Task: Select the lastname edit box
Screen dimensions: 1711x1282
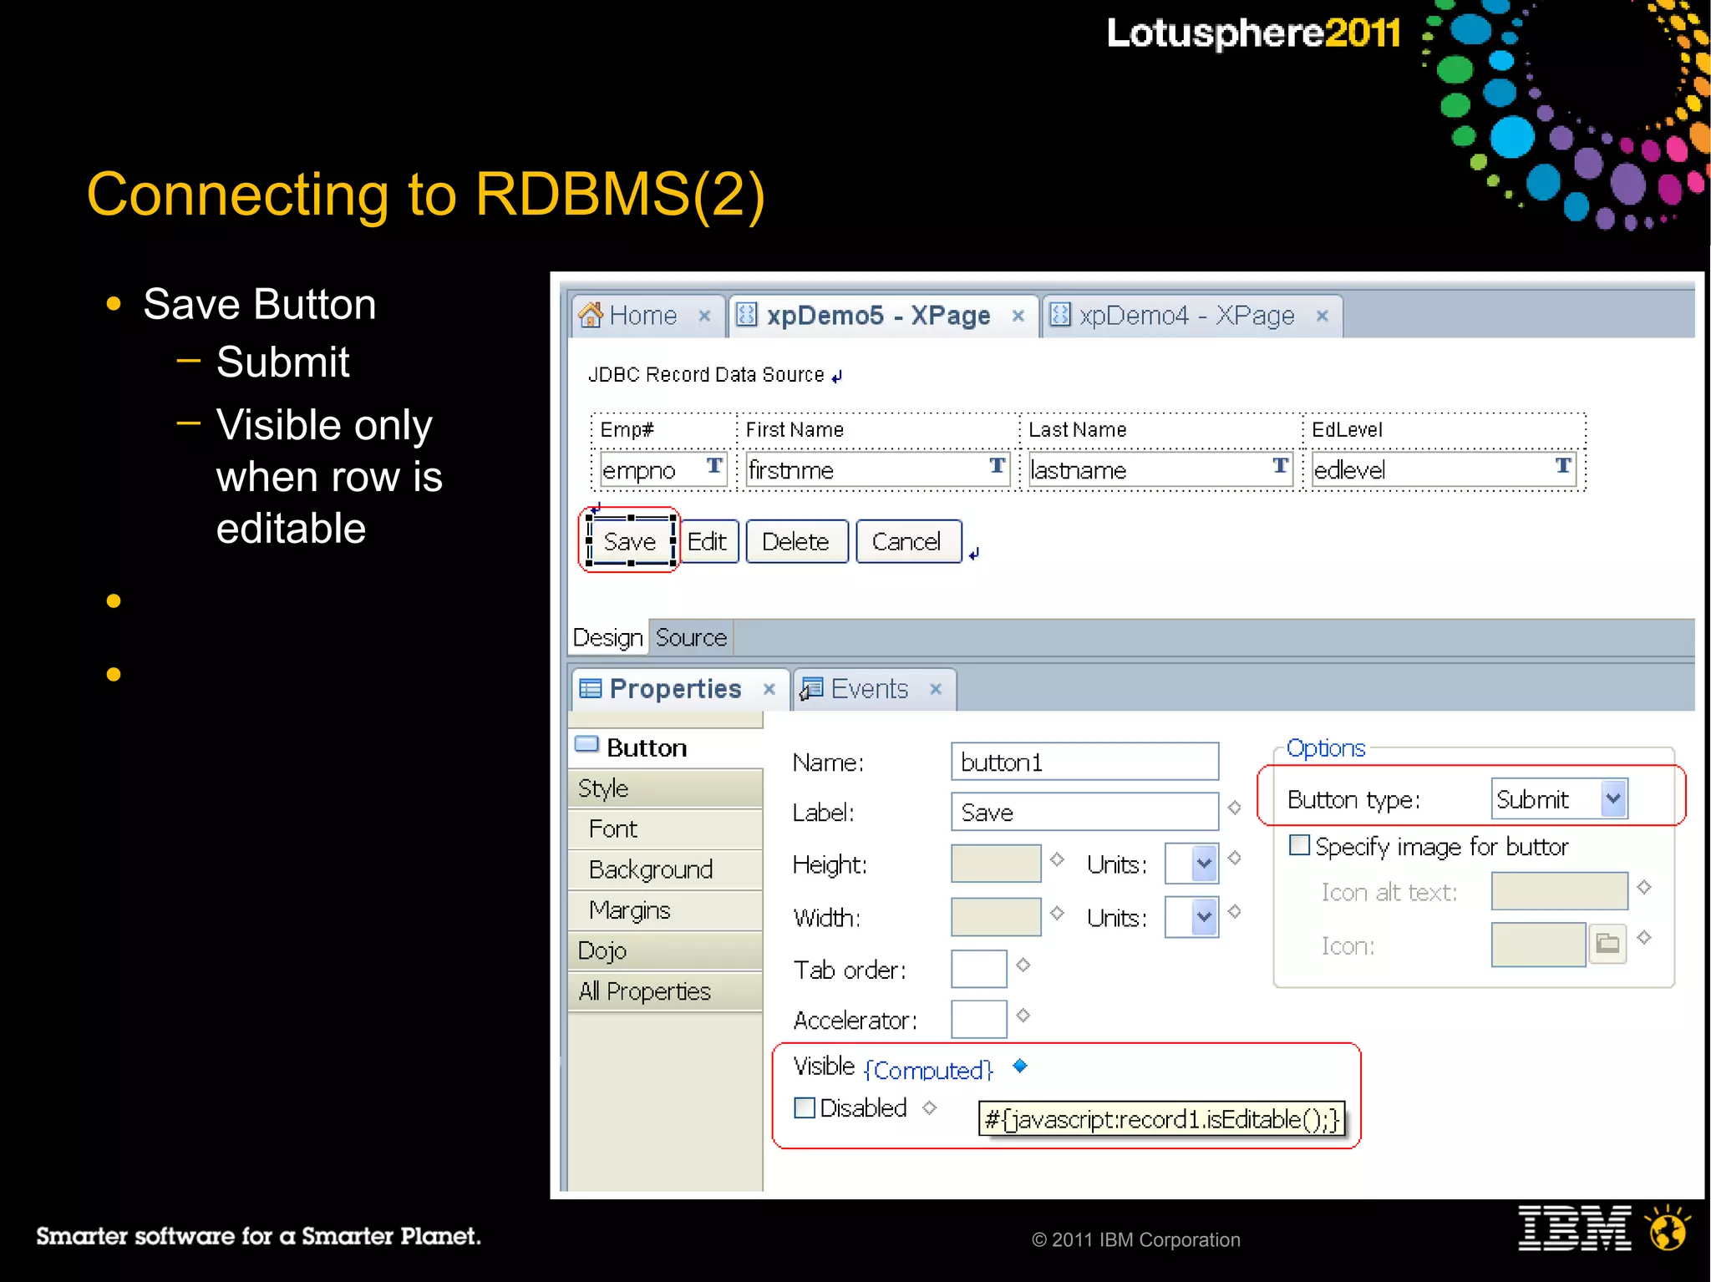Action: [x=1160, y=469]
